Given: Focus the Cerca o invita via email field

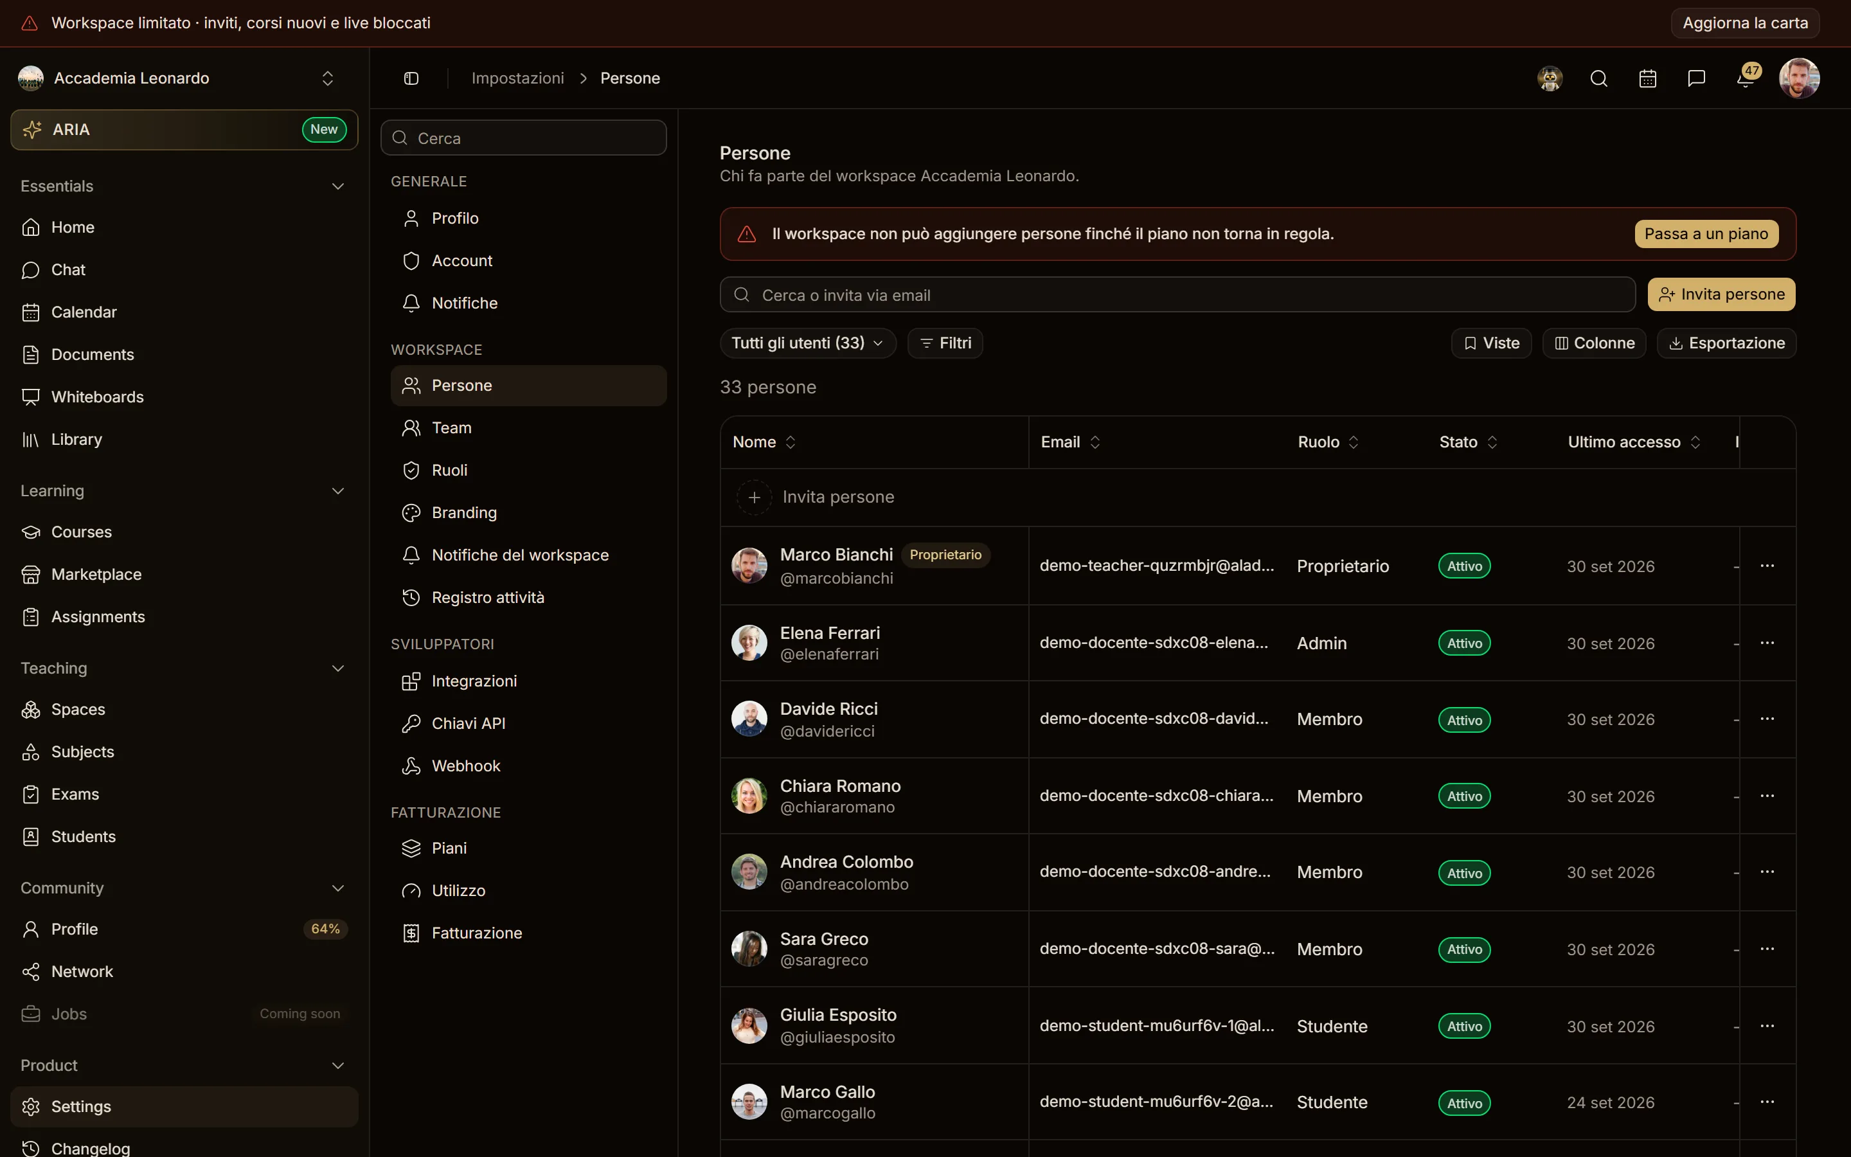Looking at the screenshot, I should tap(1177, 294).
